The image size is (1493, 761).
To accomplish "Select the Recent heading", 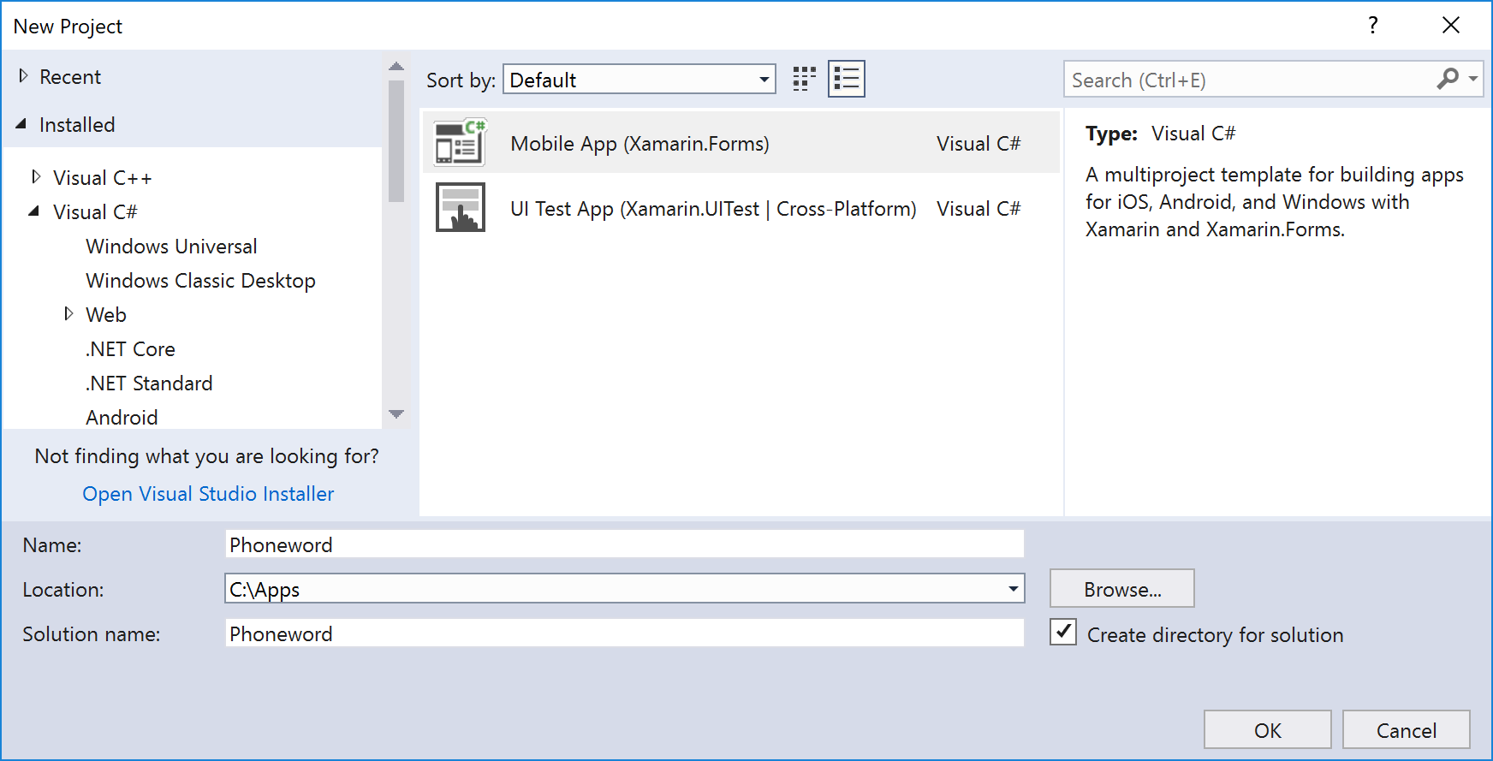I will (70, 77).
